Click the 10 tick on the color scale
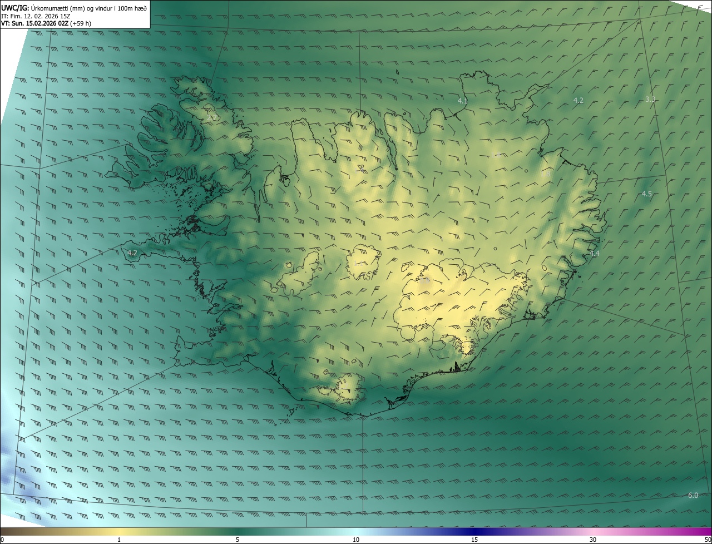The image size is (712, 544). pos(356,540)
